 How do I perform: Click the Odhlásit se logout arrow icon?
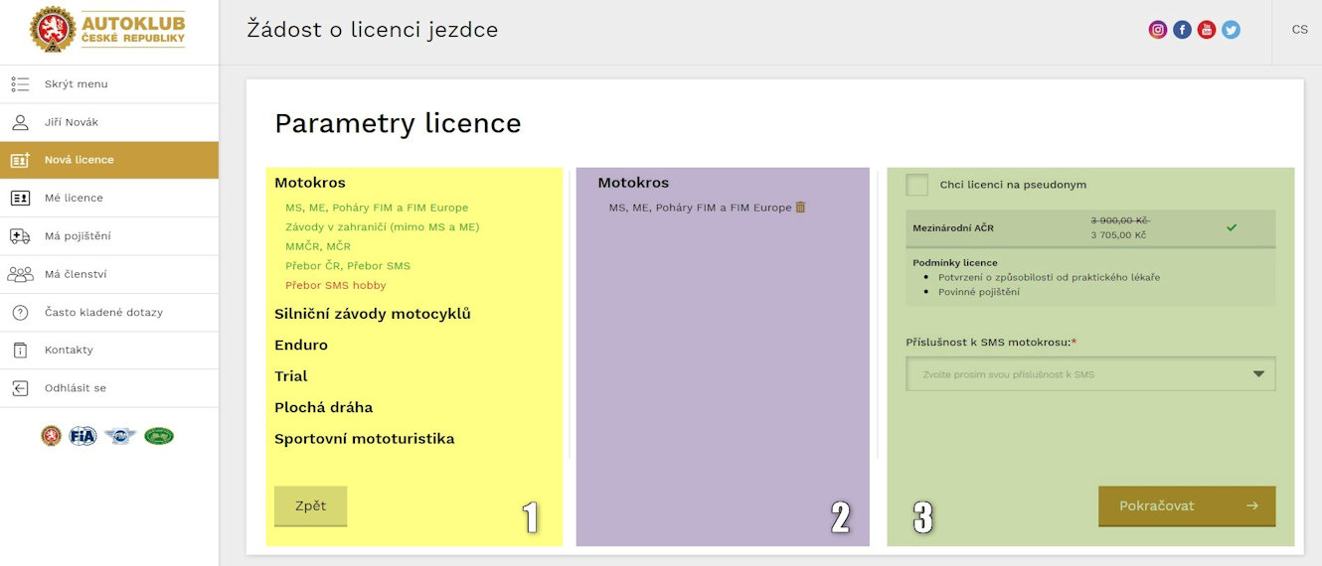coord(20,387)
